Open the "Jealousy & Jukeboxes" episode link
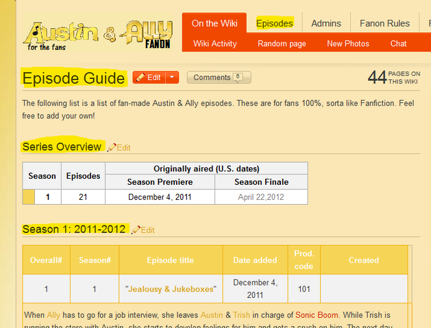Screen dimensions: 431x328 click(x=171, y=289)
